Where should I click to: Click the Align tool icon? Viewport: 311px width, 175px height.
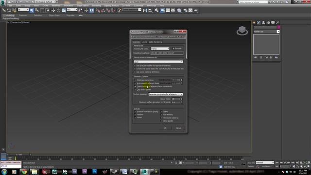click(x=150, y=10)
